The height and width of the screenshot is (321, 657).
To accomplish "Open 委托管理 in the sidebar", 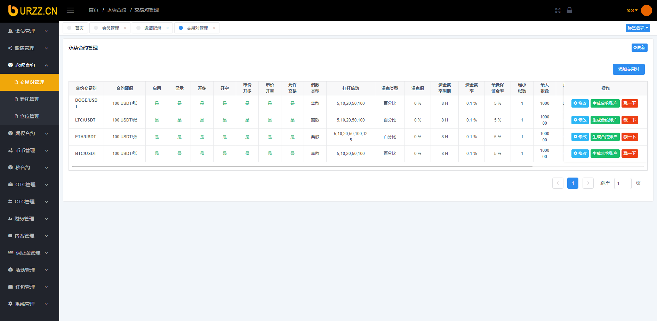I will pyautogui.click(x=30, y=99).
